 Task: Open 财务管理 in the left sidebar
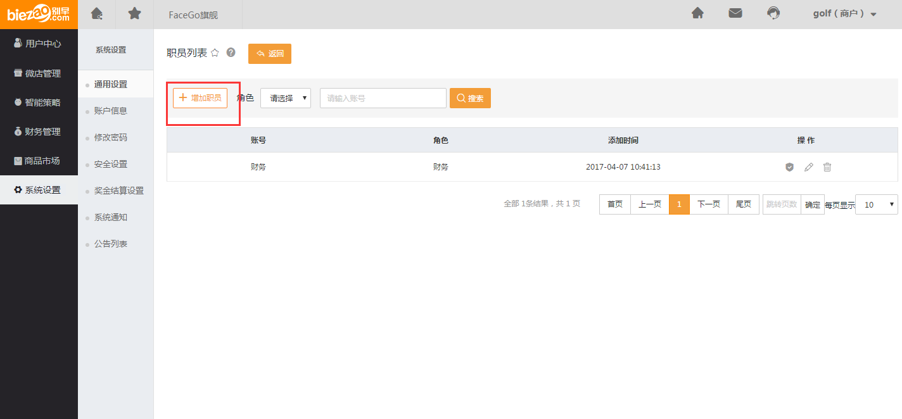38,132
